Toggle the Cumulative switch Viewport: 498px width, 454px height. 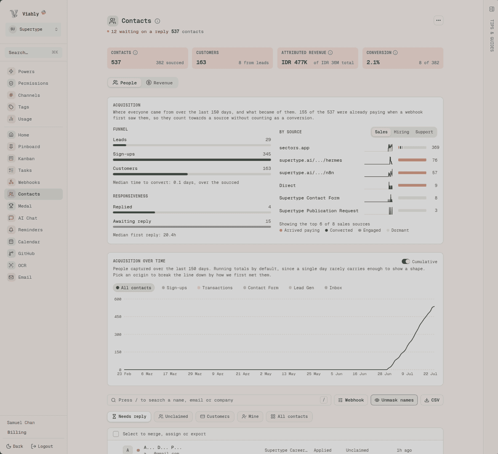(x=405, y=261)
